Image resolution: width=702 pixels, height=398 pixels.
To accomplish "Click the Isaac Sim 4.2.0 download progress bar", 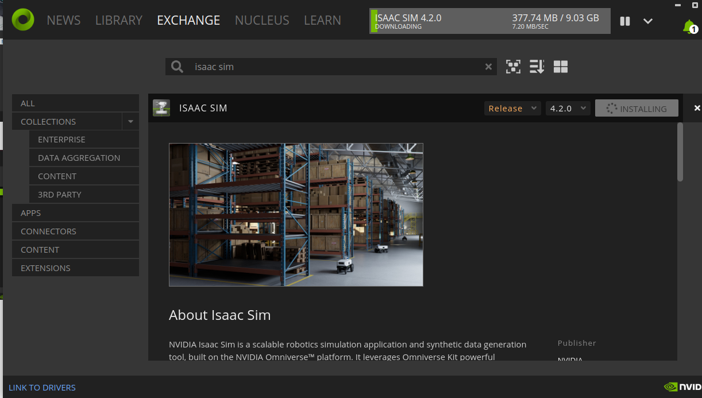I will point(489,21).
